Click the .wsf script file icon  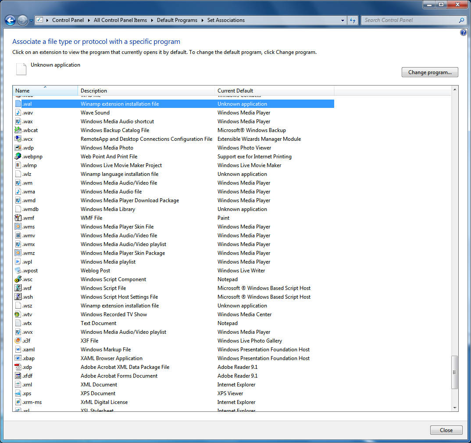click(18, 288)
